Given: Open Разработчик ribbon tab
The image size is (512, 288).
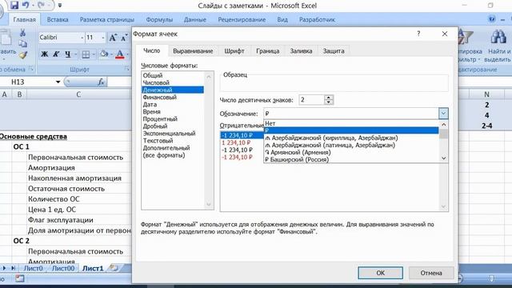Looking at the screenshot, I should click(317, 19).
